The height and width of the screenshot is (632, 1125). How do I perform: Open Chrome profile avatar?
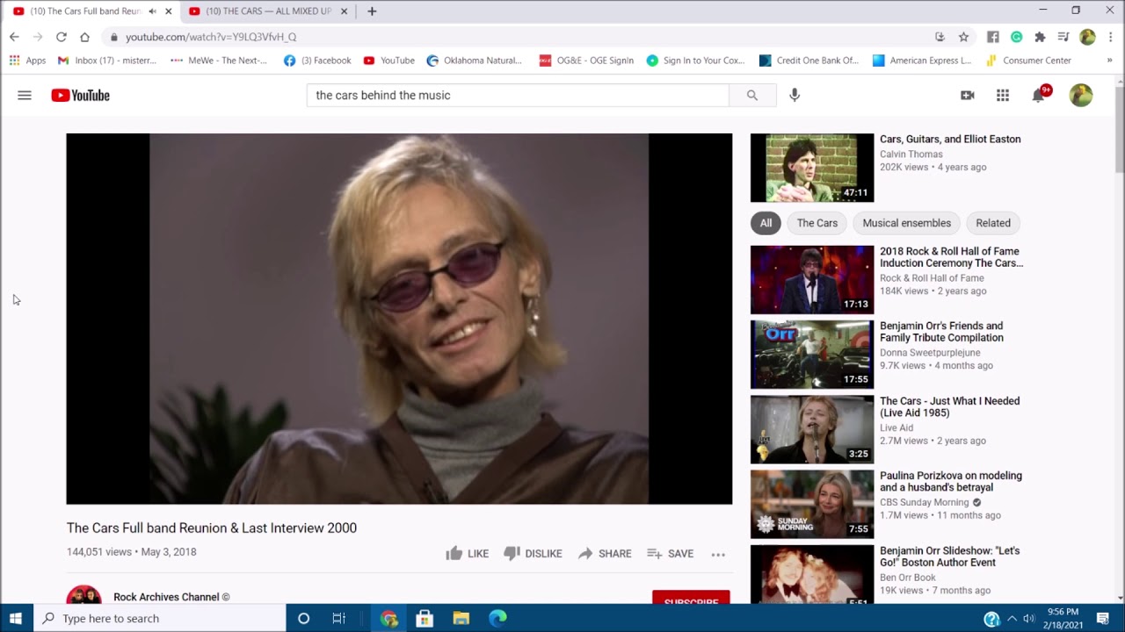click(1087, 37)
